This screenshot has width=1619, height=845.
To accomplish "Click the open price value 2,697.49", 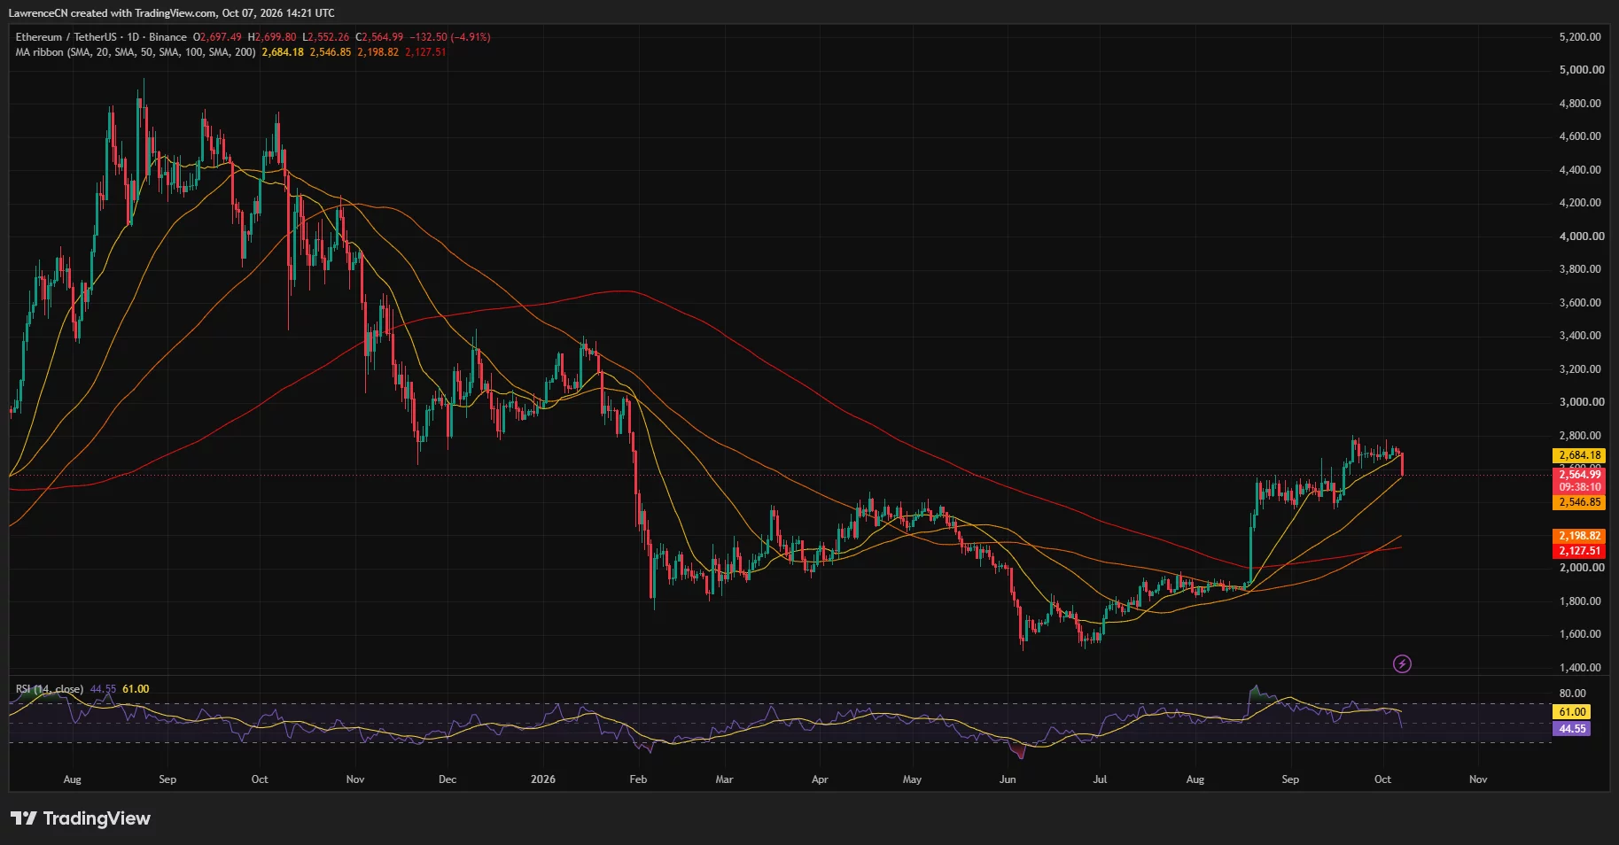I will coord(221,37).
